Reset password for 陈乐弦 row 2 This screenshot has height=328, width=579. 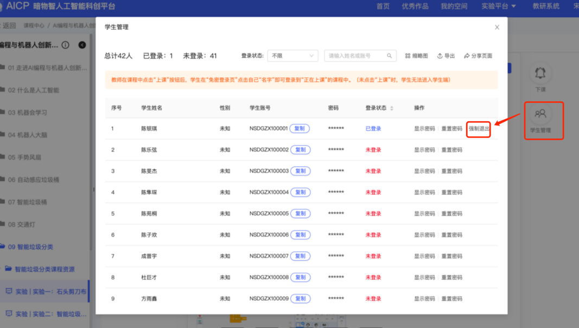tap(452, 150)
